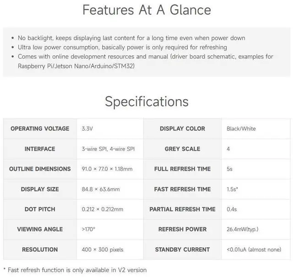Click the 5s full refresh time value

pyautogui.click(x=229, y=169)
